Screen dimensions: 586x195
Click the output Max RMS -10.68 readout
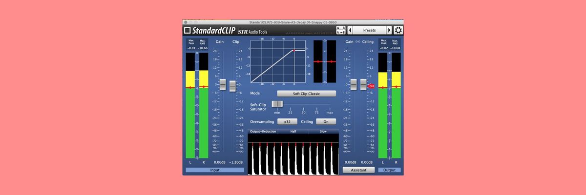pos(396,48)
